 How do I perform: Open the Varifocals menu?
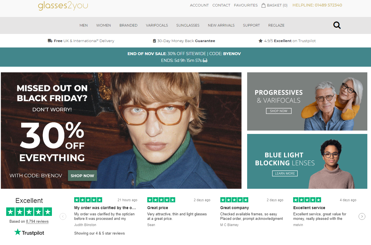157,25
